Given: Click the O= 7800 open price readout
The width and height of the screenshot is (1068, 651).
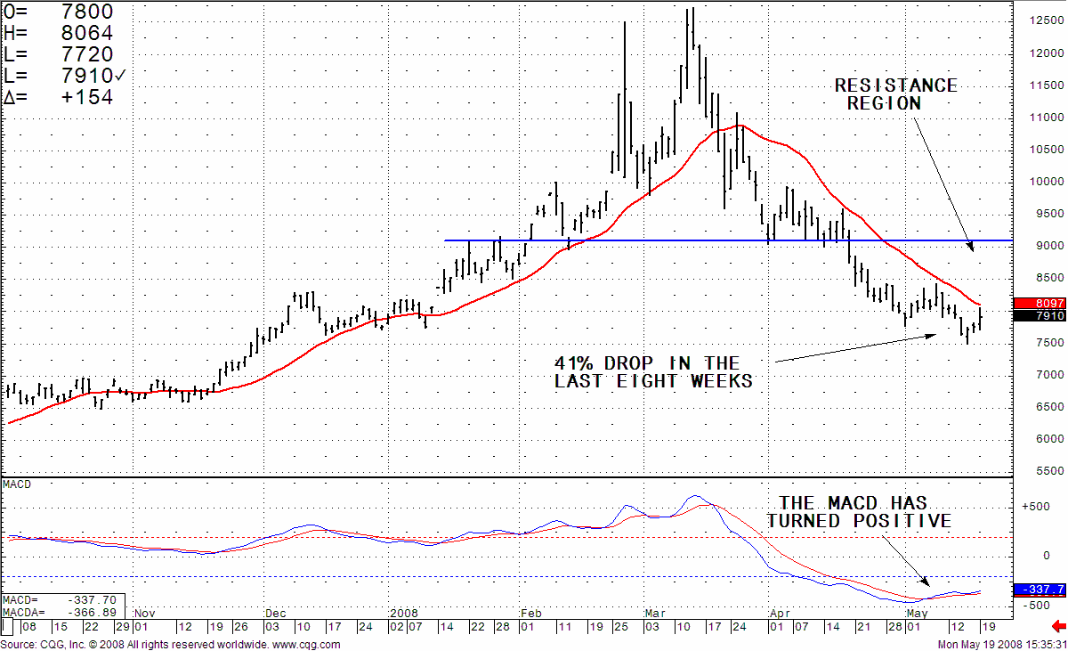Looking at the screenshot, I should pyautogui.click(x=59, y=13).
